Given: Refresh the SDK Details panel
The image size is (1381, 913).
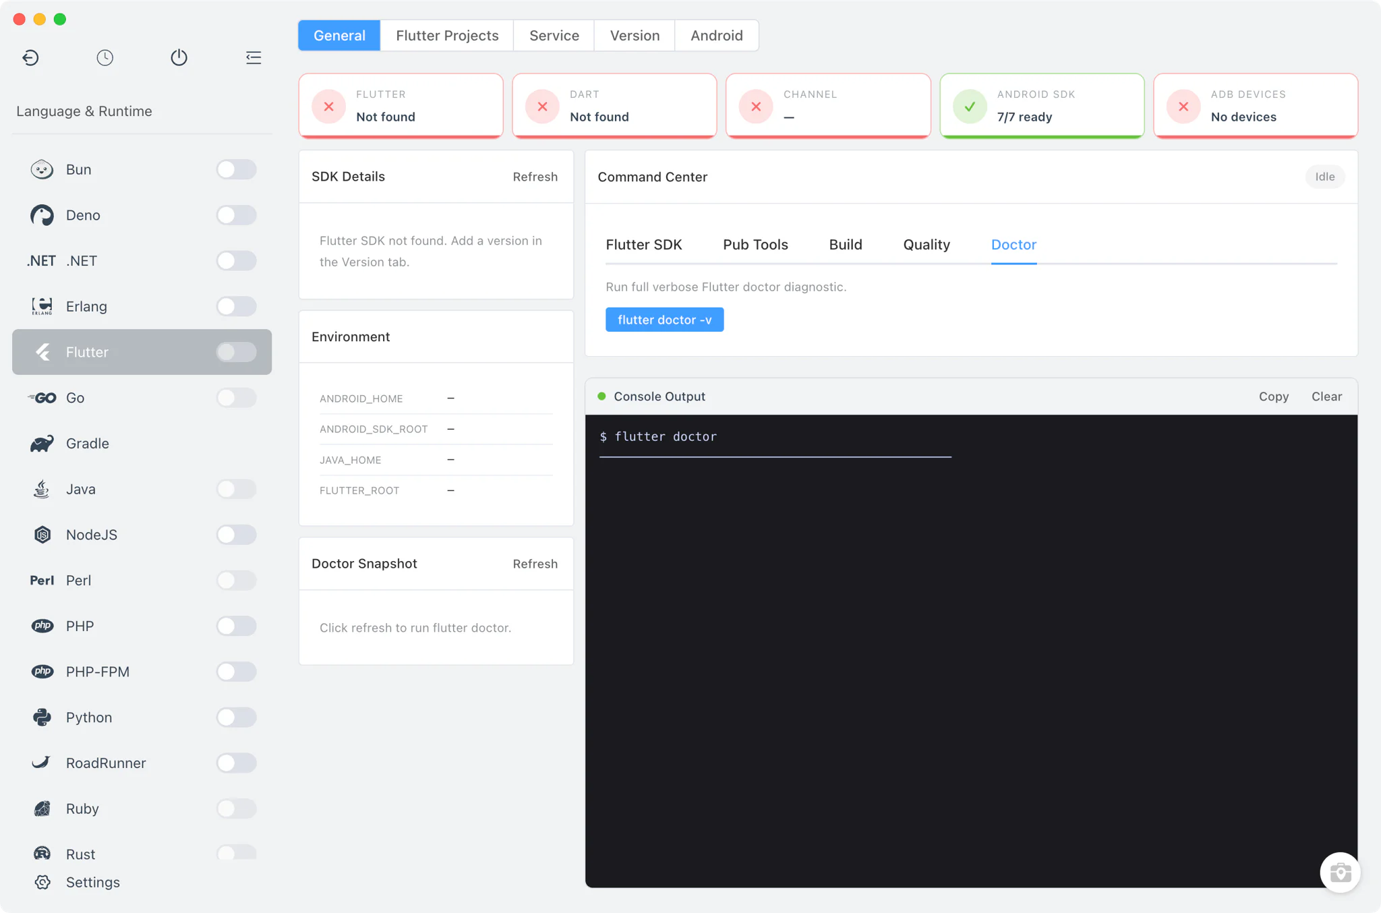Looking at the screenshot, I should coord(535,177).
